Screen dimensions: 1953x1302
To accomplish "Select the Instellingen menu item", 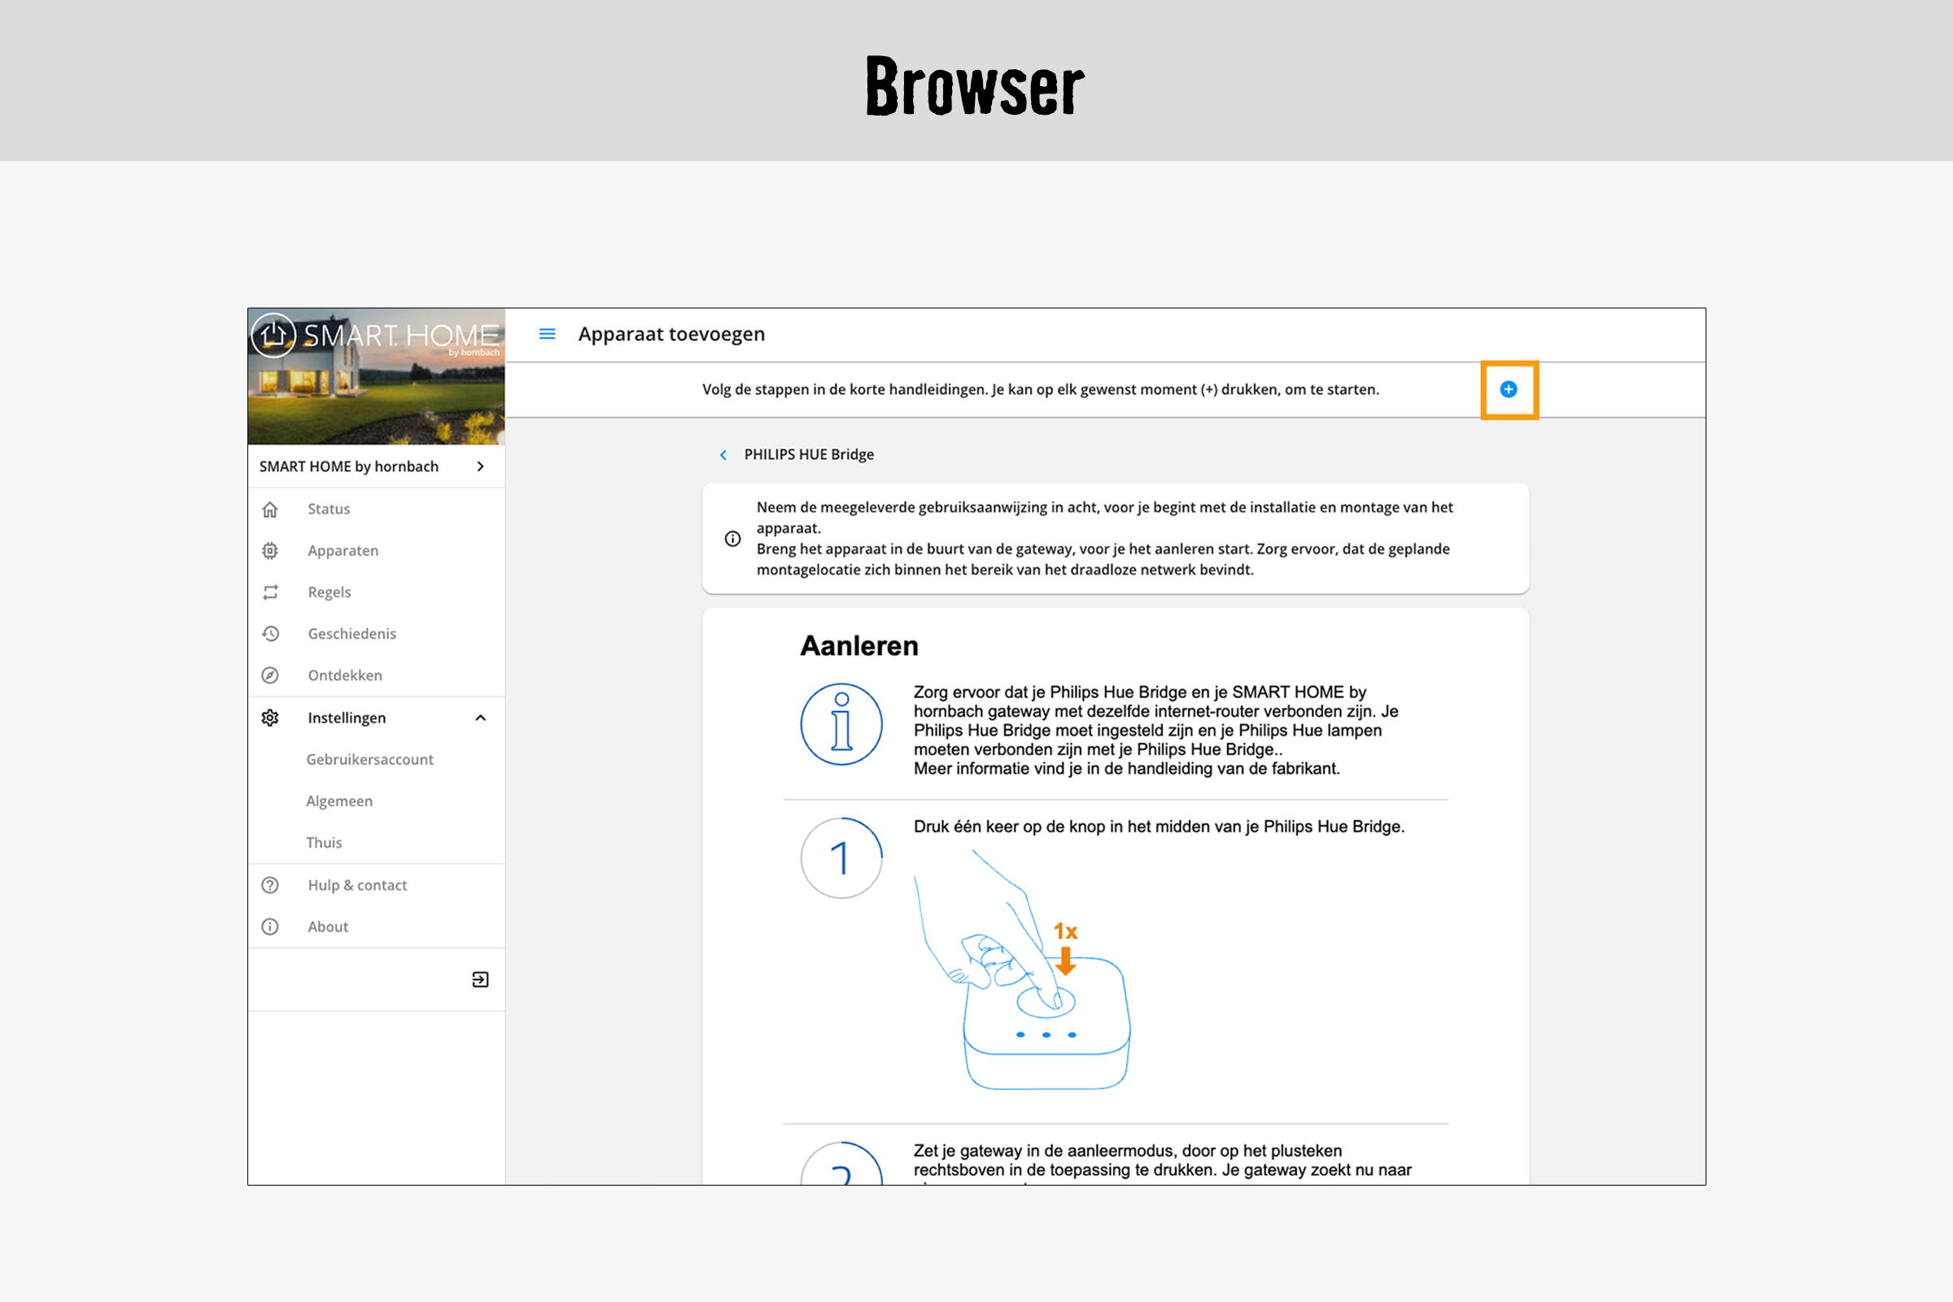I will [x=376, y=718].
